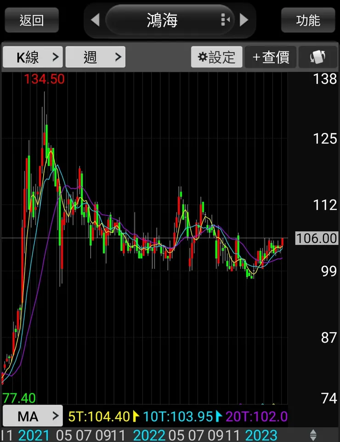The width and height of the screenshot is (340, 442).
Task: Tap the 99 price axis label
Action: pos(329,271)
